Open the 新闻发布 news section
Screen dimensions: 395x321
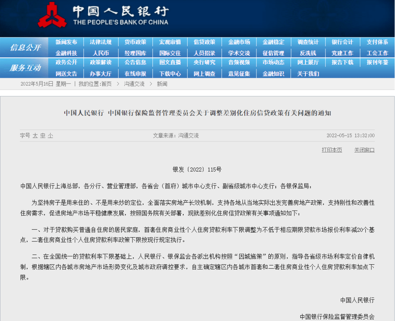[x=66, y=42]
